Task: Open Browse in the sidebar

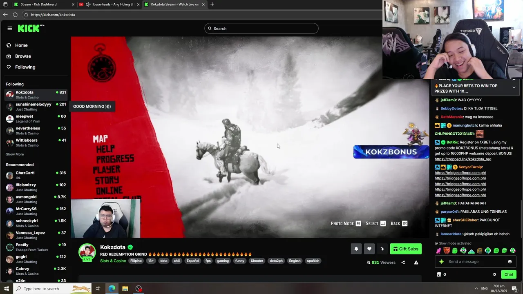Action: coord(19,56)
